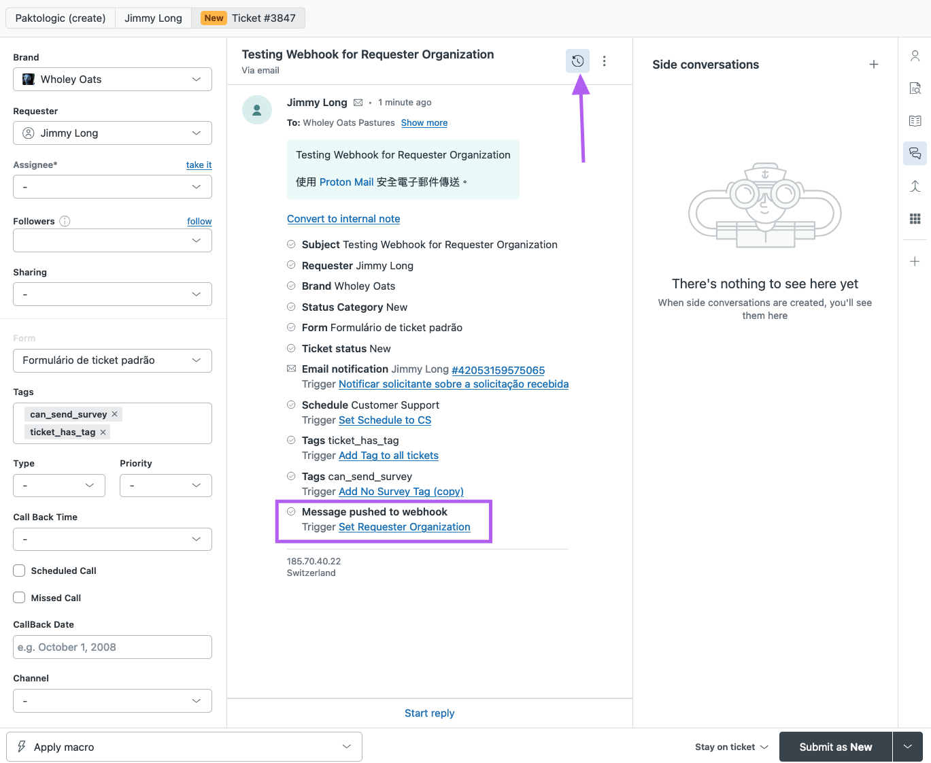Open the customer context panel icon
Viewport: 931px width, 763px height.
915,56
